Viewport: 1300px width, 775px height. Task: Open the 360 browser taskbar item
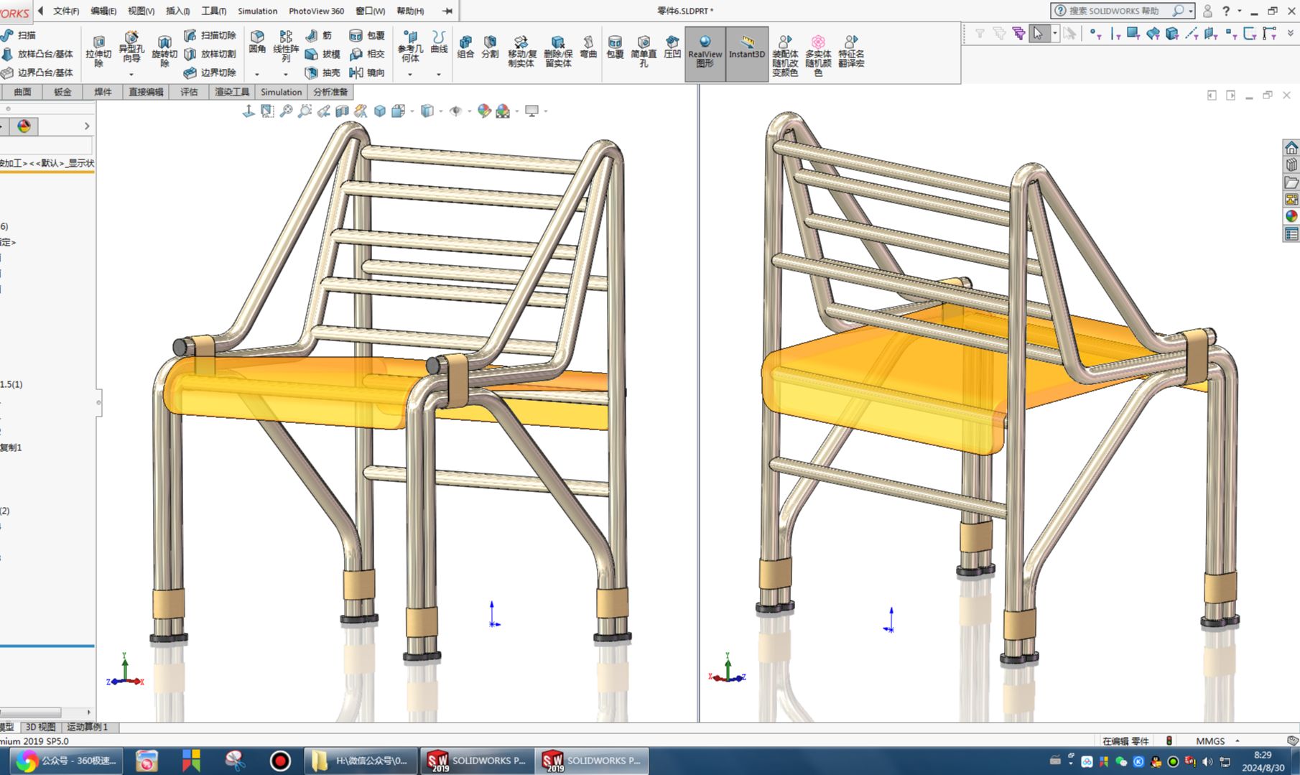click(x=66, y=761)
